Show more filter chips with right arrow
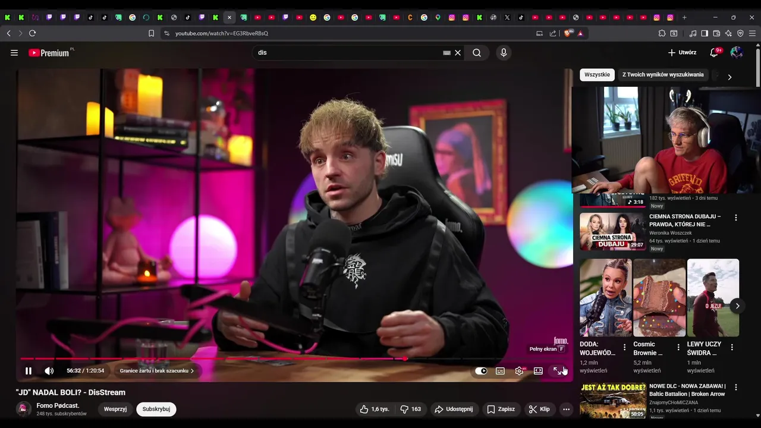The width and height of the screenshot is (761, 428). click(729, 77)
